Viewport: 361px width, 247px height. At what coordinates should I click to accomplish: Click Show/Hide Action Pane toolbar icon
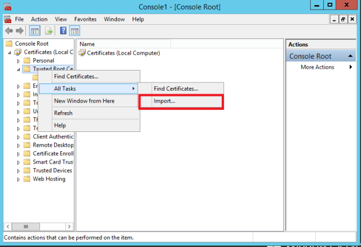click(x=74, y=30)
